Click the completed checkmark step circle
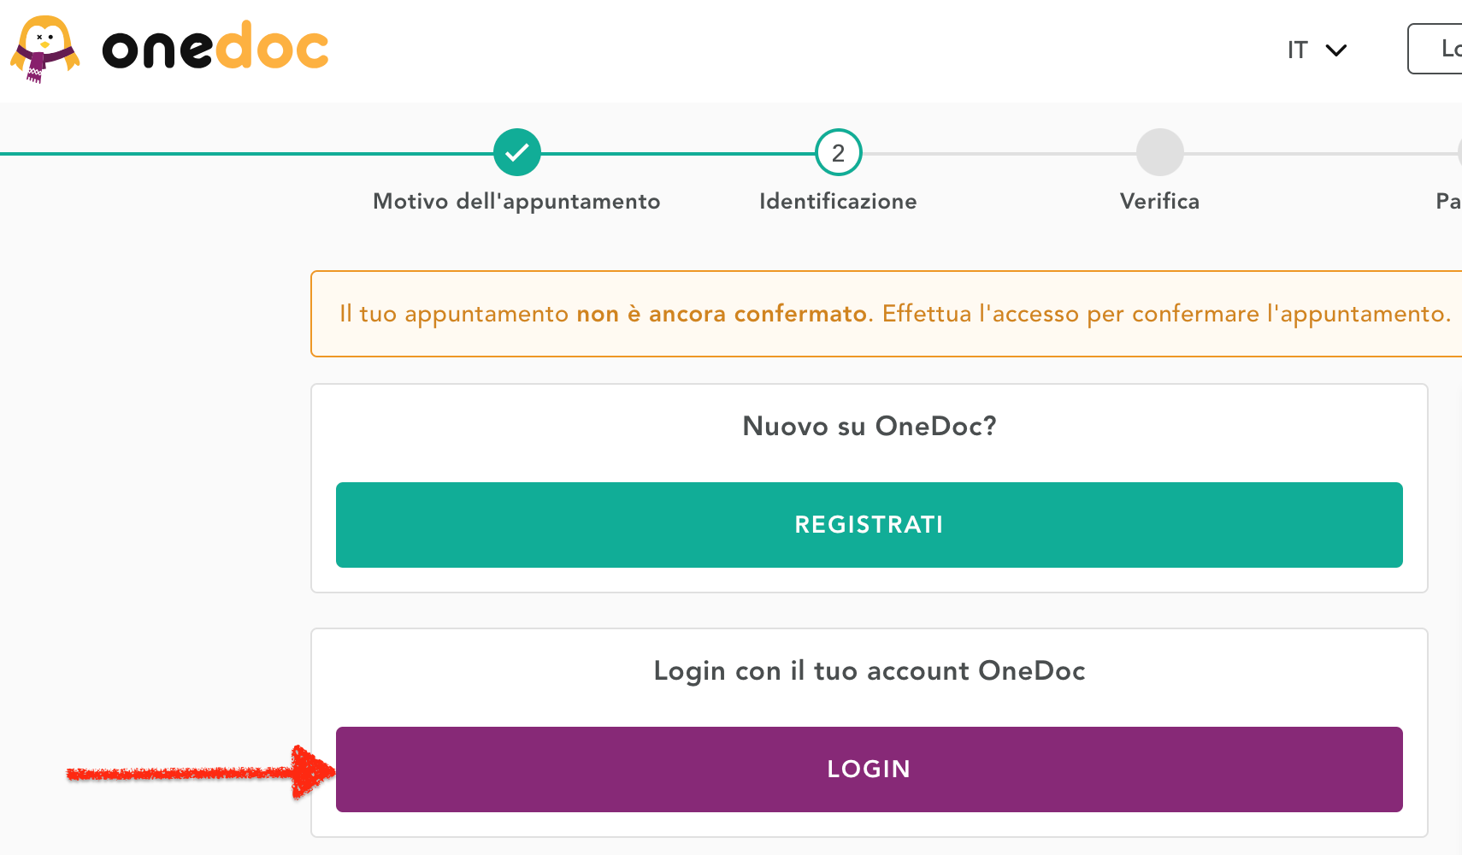The image size is (1462, 855). pyautogui.click(x=517, y=152)
